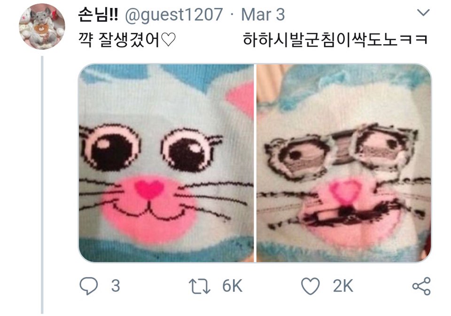Open the user's plush toy avatar
The width and height of the screenshot is (451, 316).
pyautogui.click(x=42, y=26)
